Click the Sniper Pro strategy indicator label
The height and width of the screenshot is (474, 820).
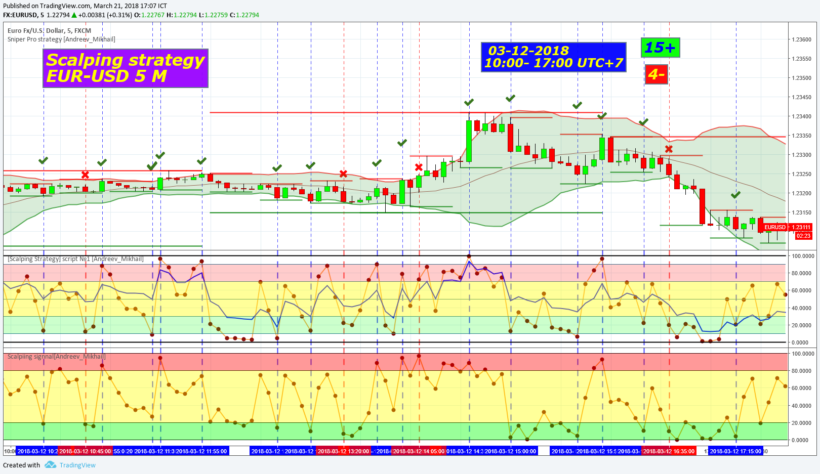(x=61, y=39)
